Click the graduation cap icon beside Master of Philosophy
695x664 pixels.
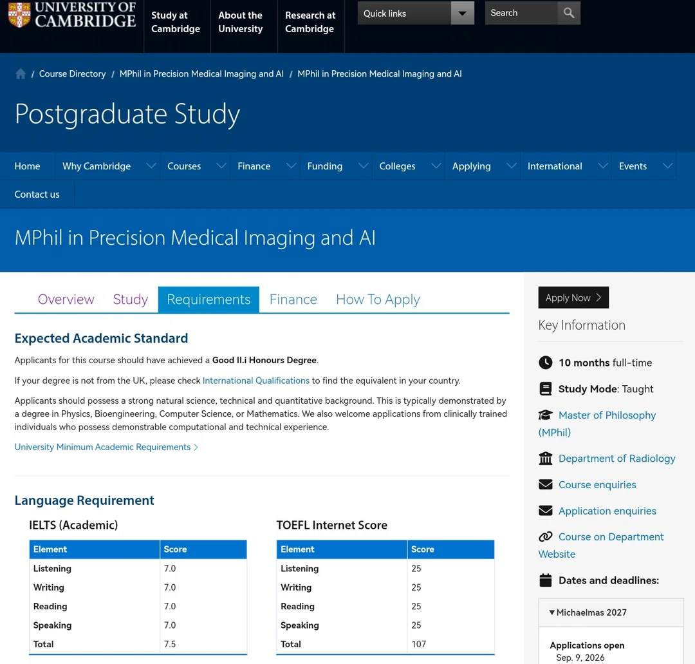pos(545,415)
